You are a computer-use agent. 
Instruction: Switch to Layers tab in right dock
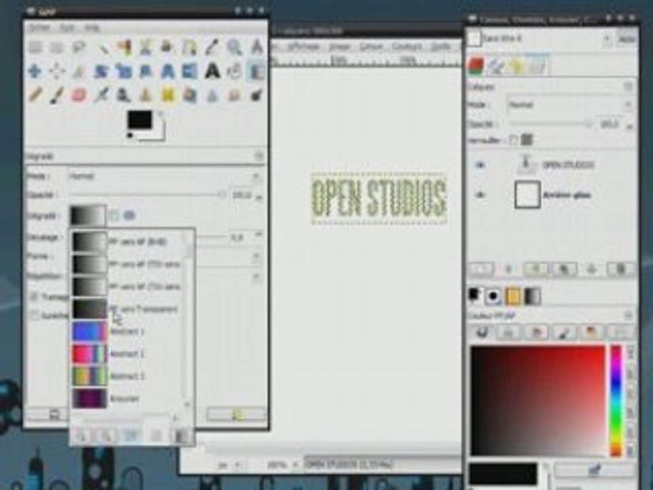coord(477,66)
